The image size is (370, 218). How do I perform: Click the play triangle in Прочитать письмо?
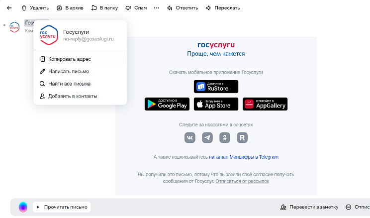coord(38,207)
